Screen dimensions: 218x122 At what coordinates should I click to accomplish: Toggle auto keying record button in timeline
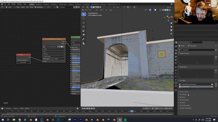(78, 108)
